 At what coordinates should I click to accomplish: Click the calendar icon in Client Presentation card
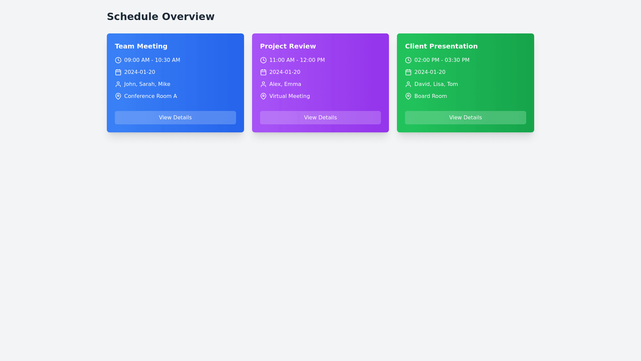(408, 72)
